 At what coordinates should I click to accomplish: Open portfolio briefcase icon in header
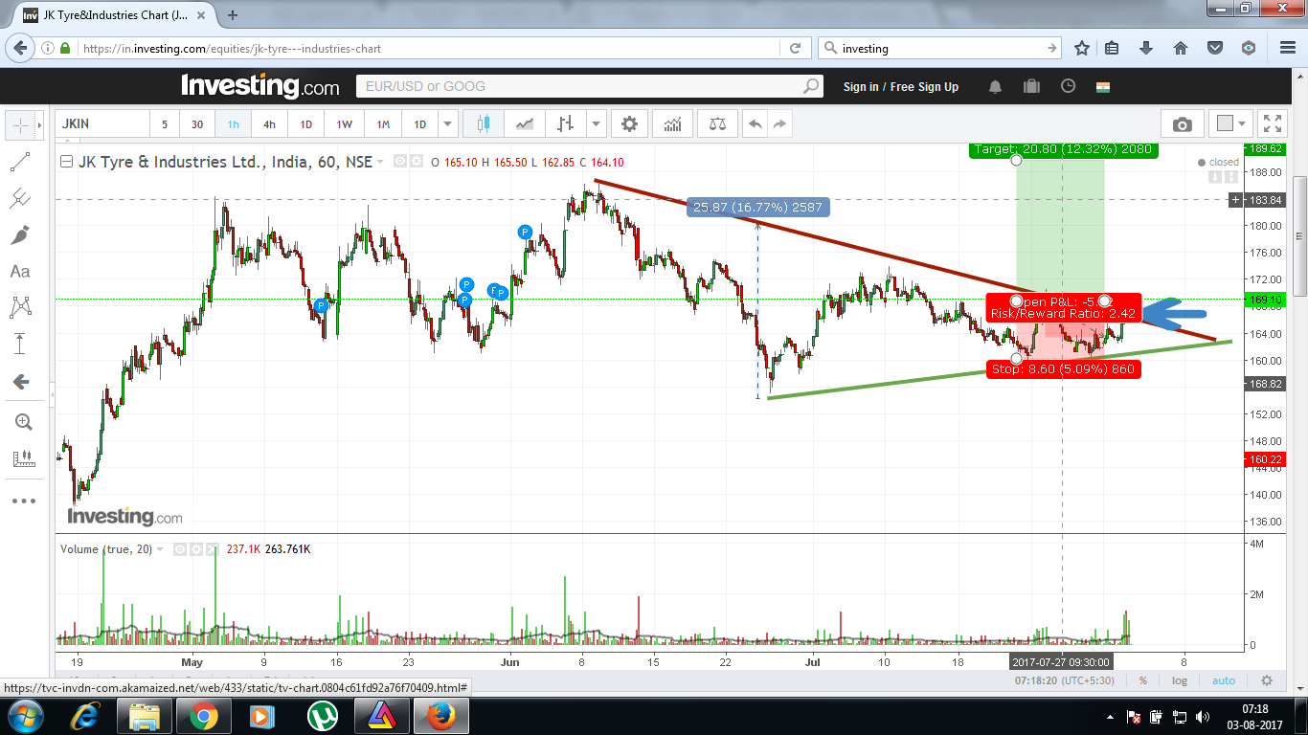1031,86
